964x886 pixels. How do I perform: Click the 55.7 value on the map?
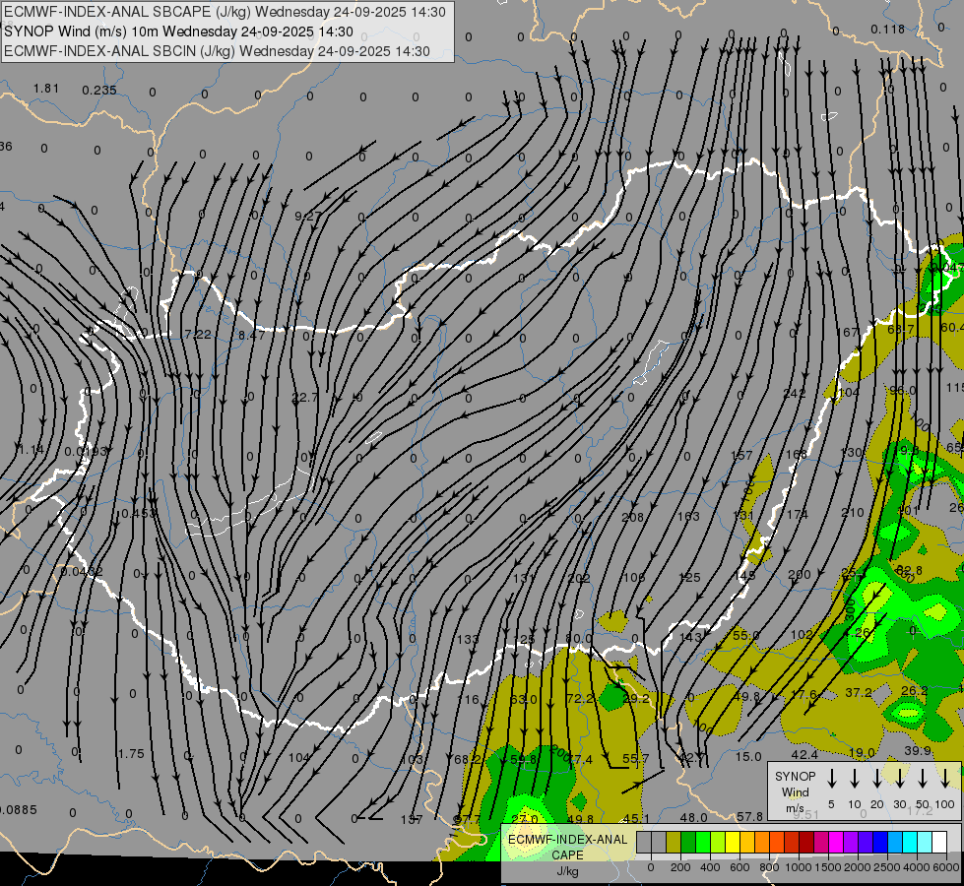pos(636,759)
